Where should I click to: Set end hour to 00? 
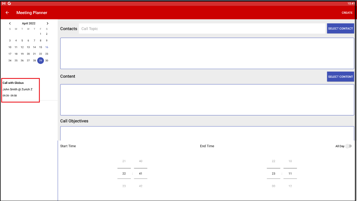tap(273, 186)
